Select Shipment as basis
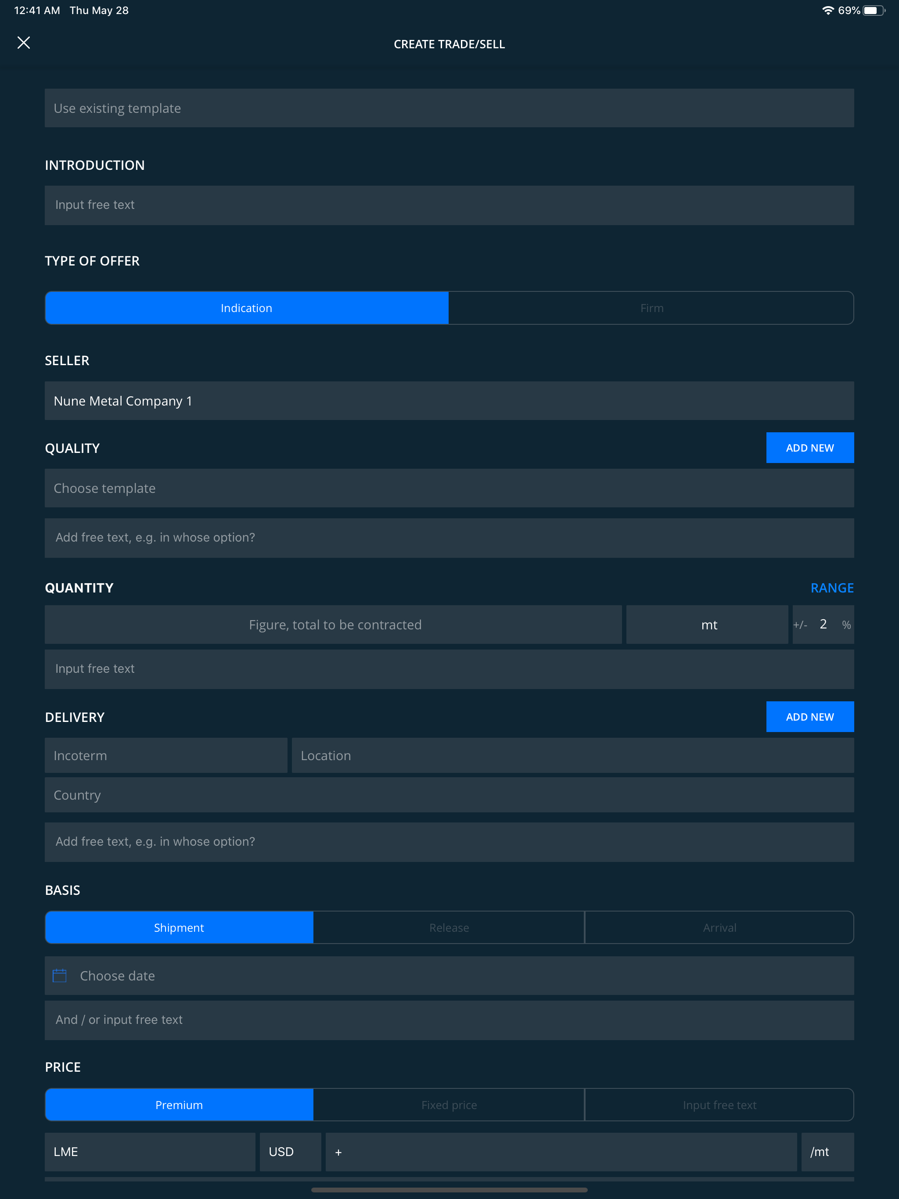Screen dimensions: 899x1199 (179, 927)
